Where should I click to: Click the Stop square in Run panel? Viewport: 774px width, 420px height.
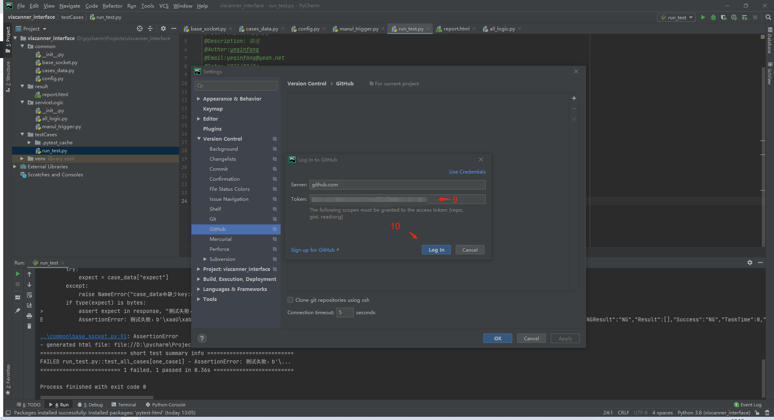click(18, 284)
